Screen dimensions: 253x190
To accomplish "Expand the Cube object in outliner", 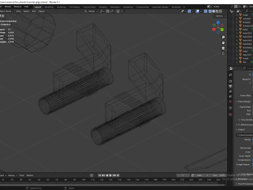I will (237, 15).
